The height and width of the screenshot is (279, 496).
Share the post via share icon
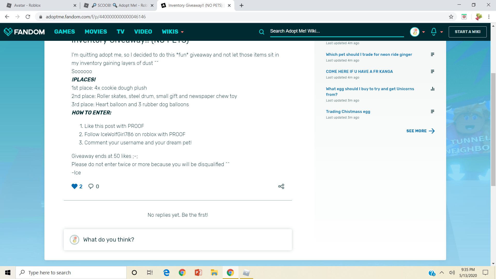281,186
